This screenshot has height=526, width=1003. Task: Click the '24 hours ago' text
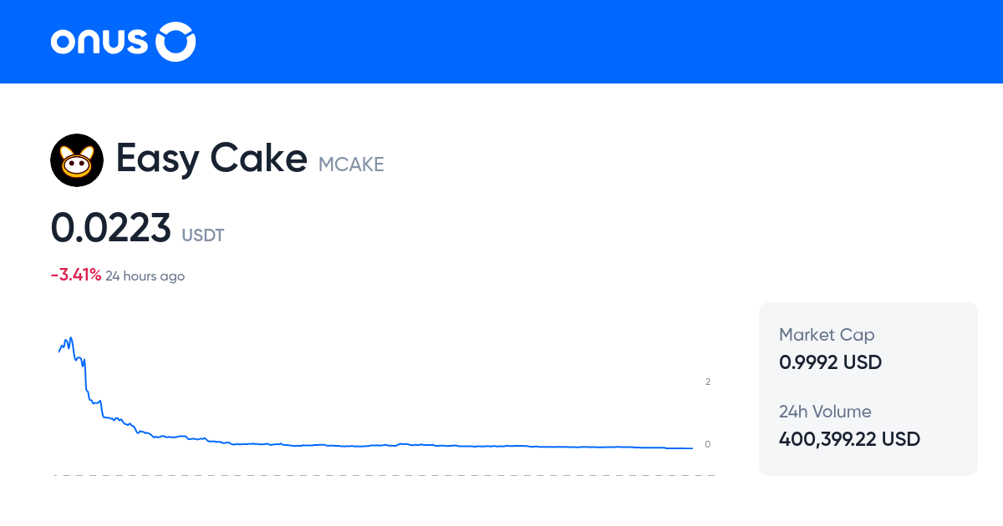click(145, 276)
